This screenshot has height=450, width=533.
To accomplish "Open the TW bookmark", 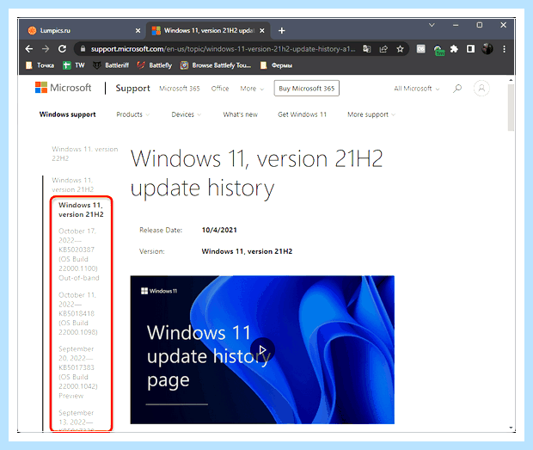I will [74, 65].
